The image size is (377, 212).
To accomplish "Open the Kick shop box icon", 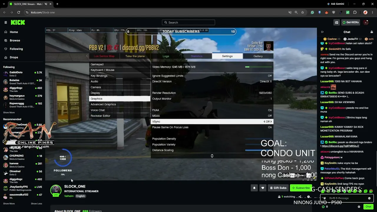I will tap(336, 22).
